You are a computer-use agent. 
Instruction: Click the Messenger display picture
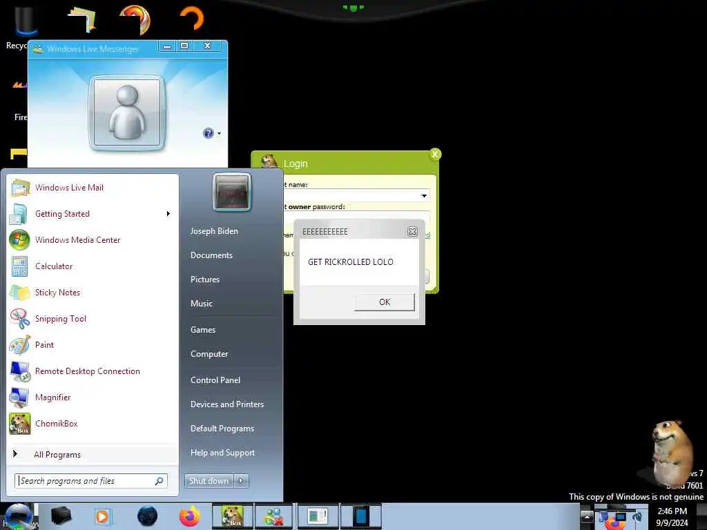[x=127, y=112]
